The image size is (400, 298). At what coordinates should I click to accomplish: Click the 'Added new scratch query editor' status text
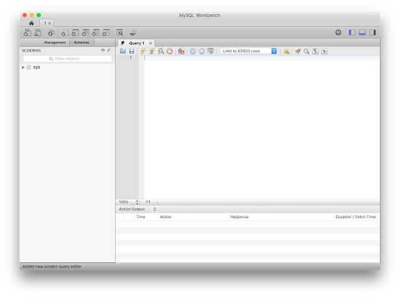pos(52,266)
